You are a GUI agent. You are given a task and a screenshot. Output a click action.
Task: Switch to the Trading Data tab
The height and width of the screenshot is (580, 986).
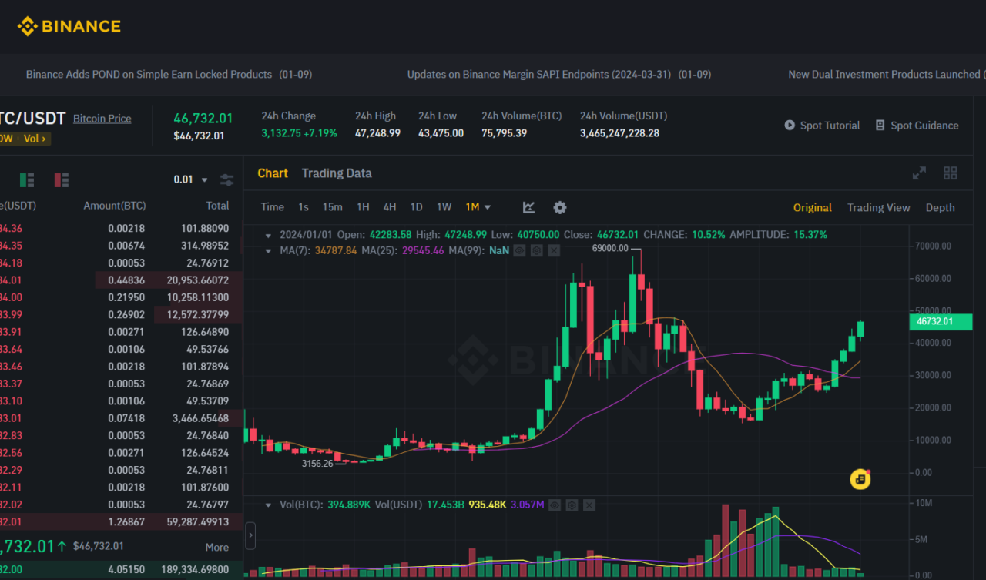click(337, 173)
